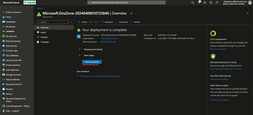Click the Function App icon
Image resolution: width=253 pixels, height=115 pixels.
point(4,51)
